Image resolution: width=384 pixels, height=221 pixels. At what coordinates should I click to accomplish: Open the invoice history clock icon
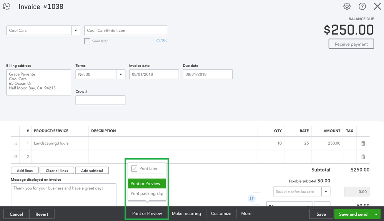tap(7, 7)
